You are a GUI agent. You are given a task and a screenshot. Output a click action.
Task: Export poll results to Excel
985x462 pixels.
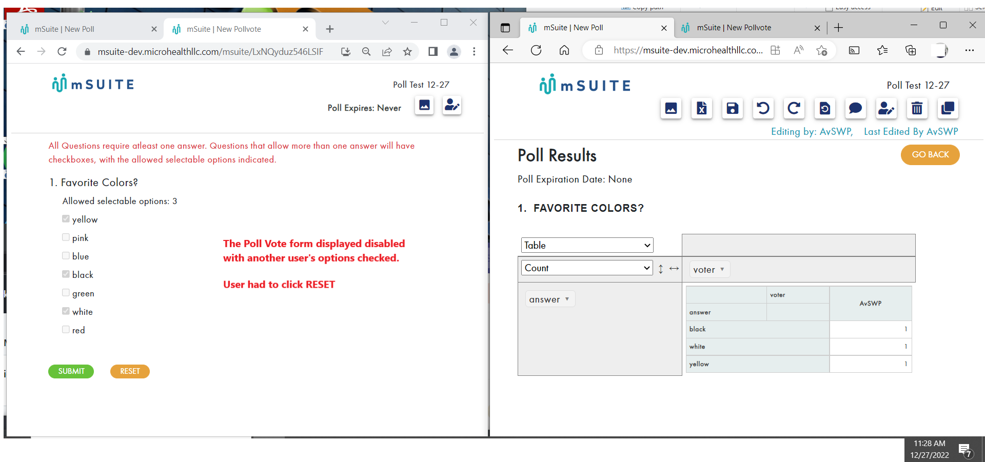(701, 108)
